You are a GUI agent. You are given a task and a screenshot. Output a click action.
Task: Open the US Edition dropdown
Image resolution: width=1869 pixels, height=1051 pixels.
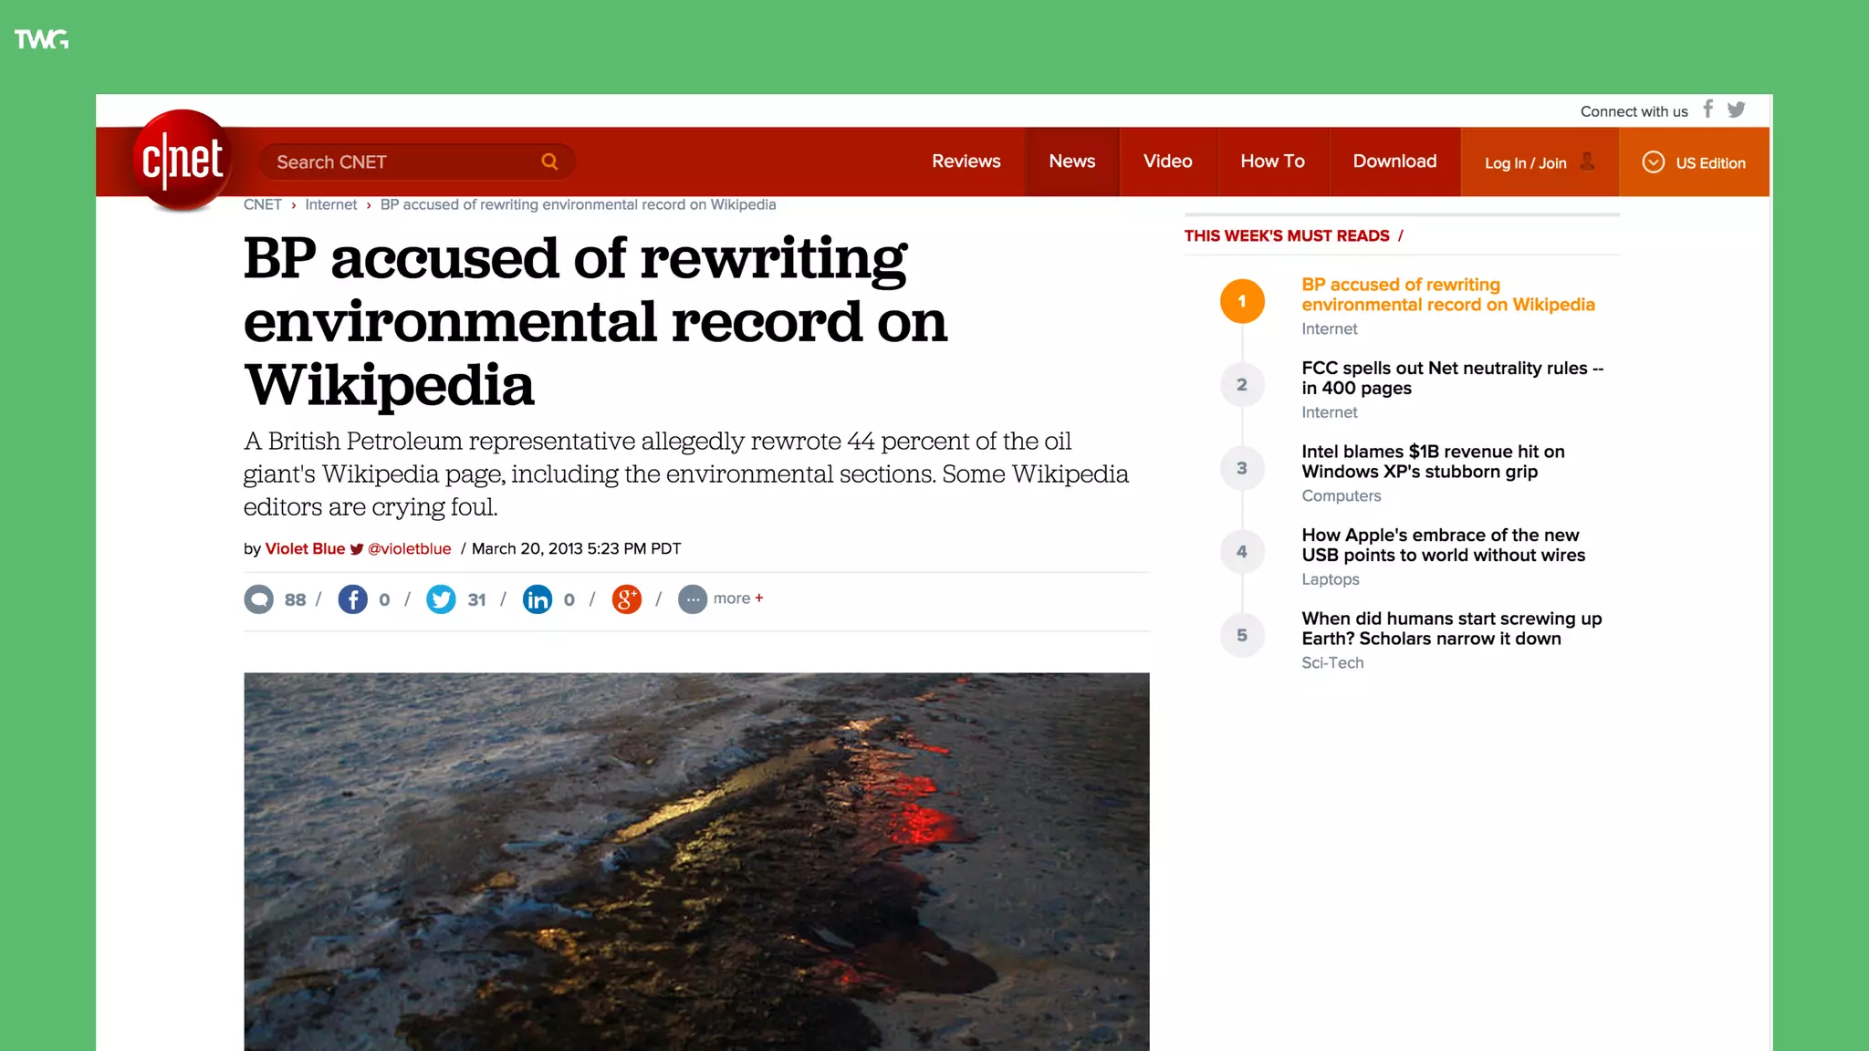(1694, 162)
